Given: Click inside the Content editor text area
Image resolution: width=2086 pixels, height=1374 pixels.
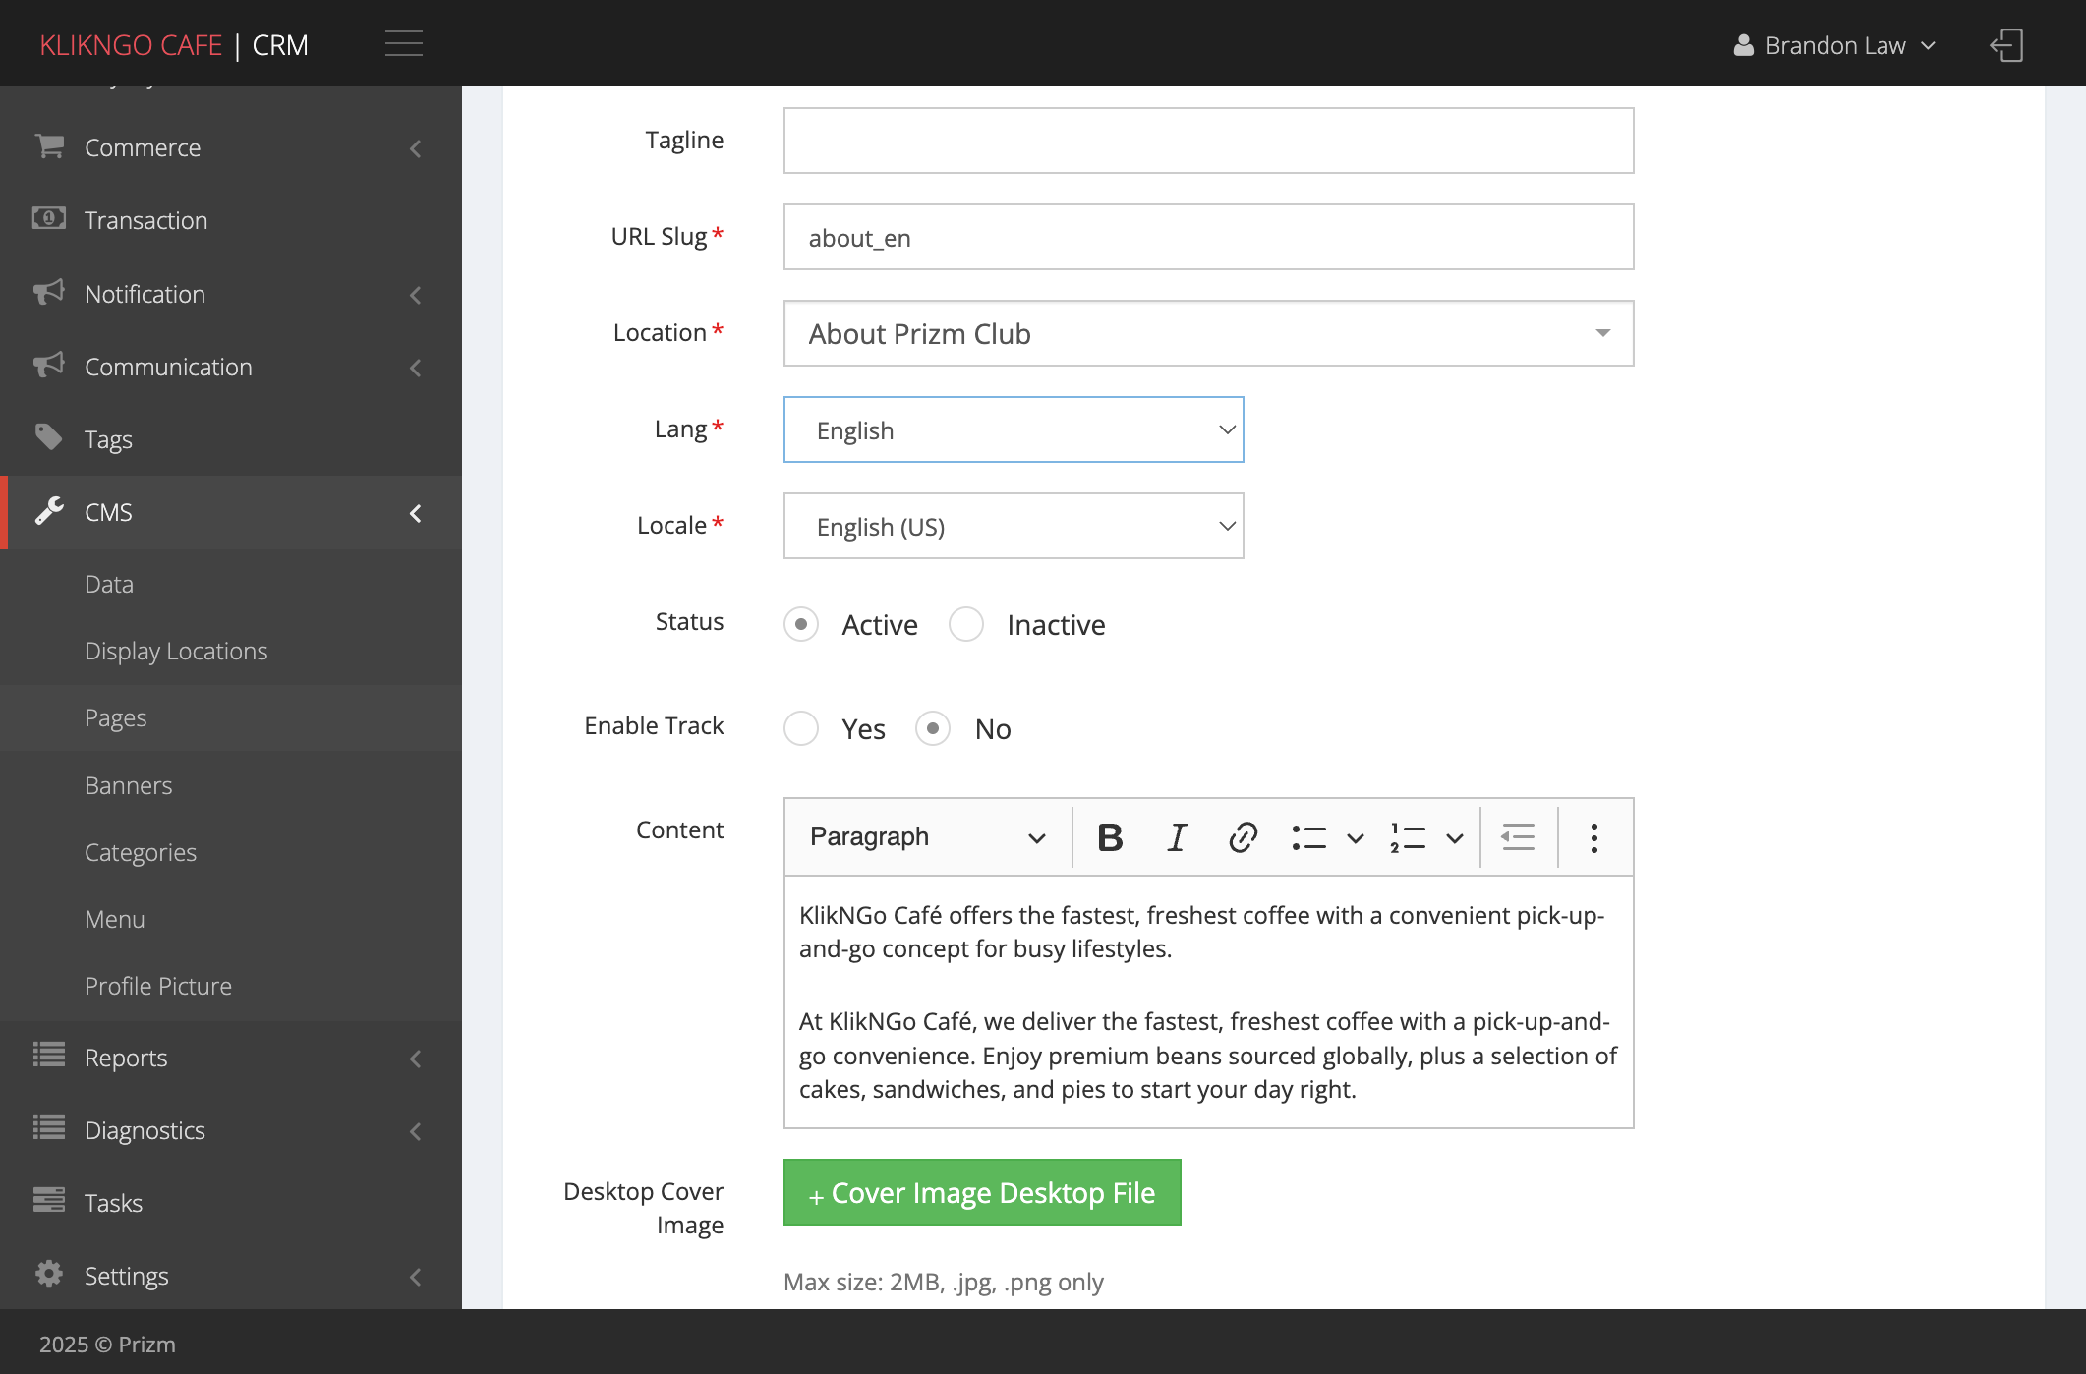Looking at the screenshot, I should pos(1208,1002).
